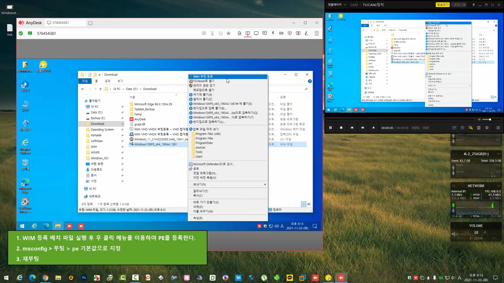
Task: Stop PotPlayer playback
Action: (x=341, y=128)
